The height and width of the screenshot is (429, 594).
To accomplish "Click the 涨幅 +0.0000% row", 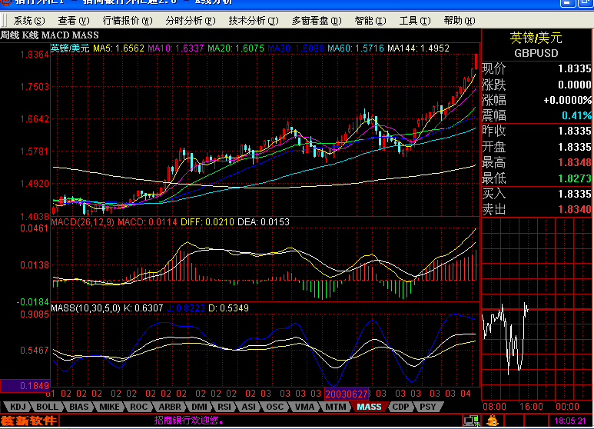I will click(536, 100).
